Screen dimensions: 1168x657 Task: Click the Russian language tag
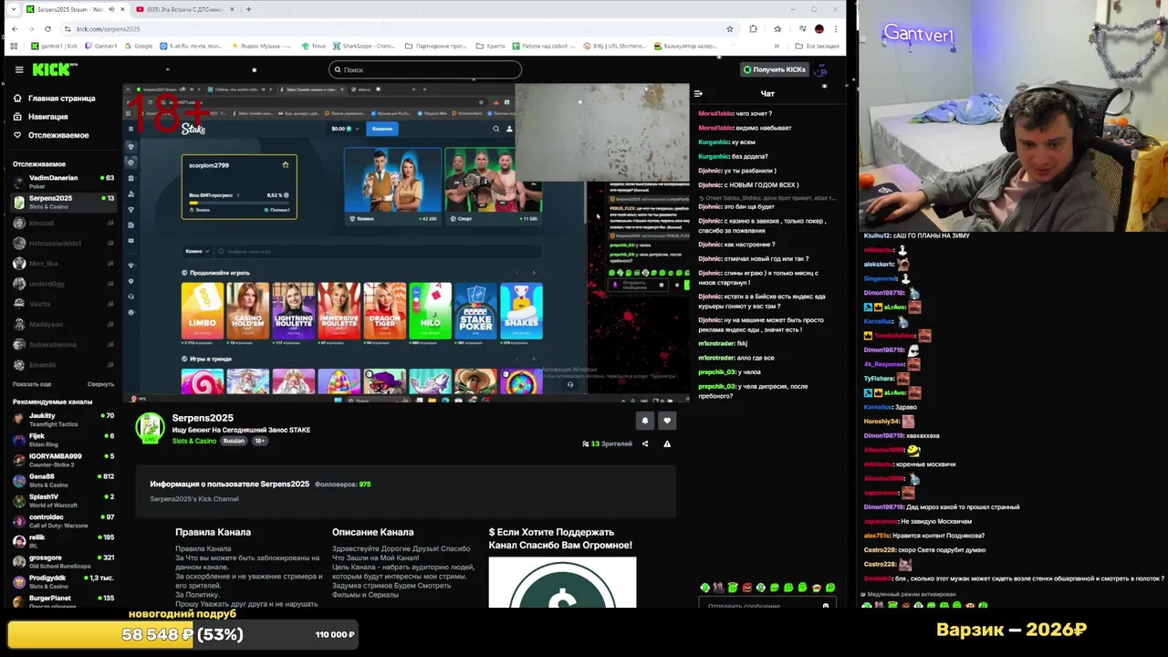pos(234,442)
